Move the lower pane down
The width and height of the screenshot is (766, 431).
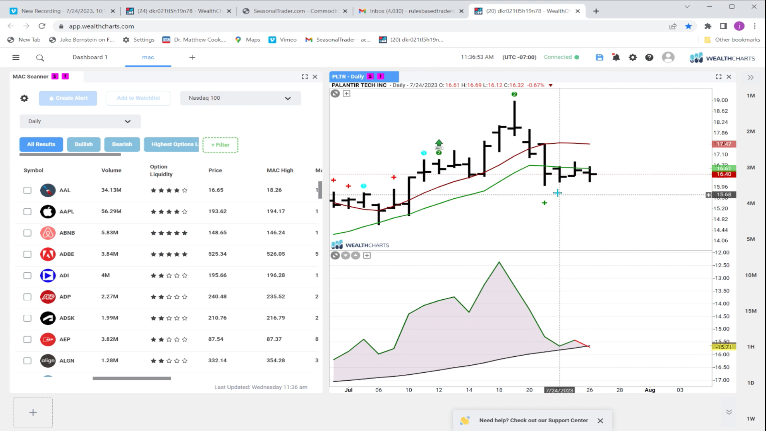(x=345, y=255)
